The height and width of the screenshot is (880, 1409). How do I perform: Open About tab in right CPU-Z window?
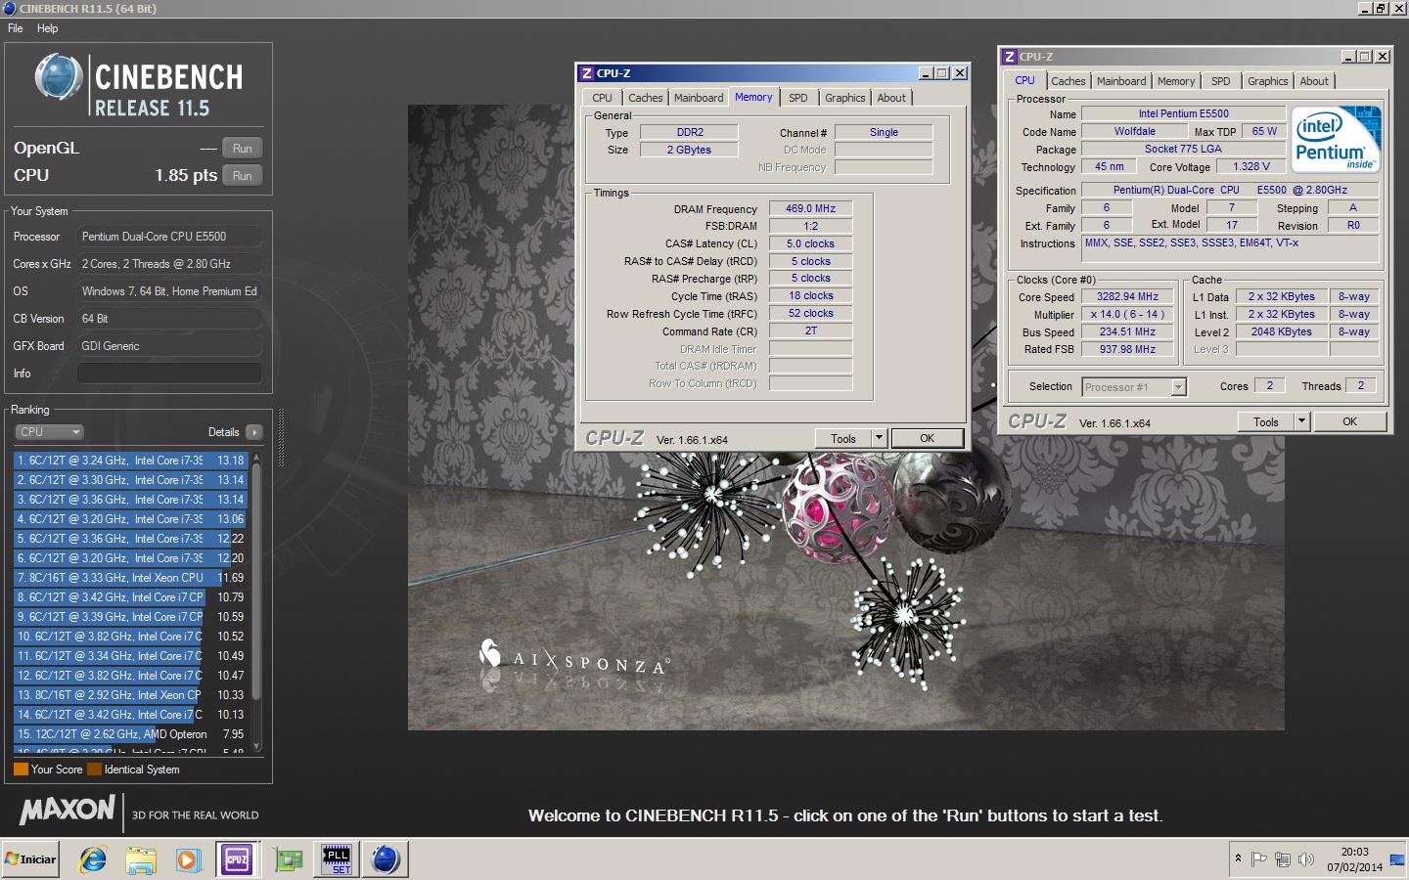click(1314, 81)
